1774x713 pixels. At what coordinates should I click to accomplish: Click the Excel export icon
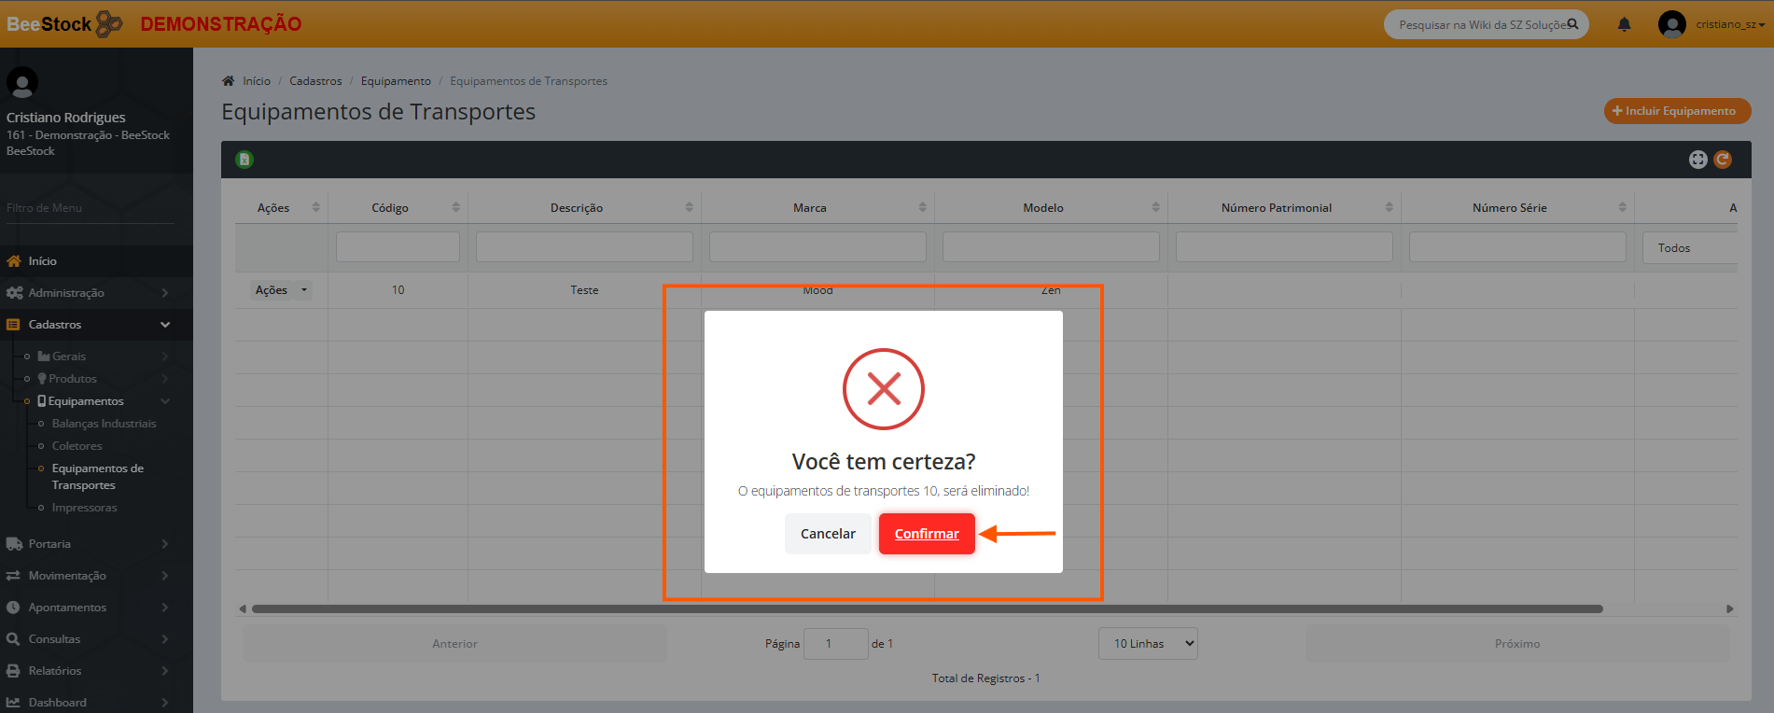click(x=244, y=160)
